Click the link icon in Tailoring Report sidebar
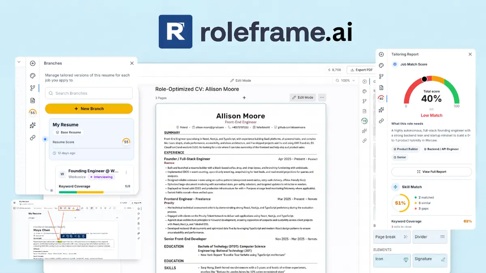 tap(381, 121)
